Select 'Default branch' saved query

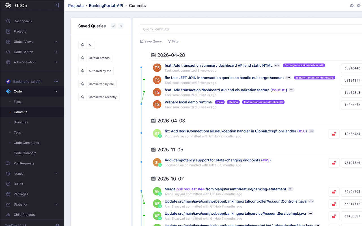(99, 58)
